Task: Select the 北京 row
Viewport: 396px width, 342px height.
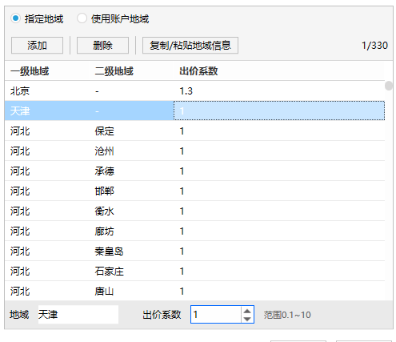Action: [194, 91]
